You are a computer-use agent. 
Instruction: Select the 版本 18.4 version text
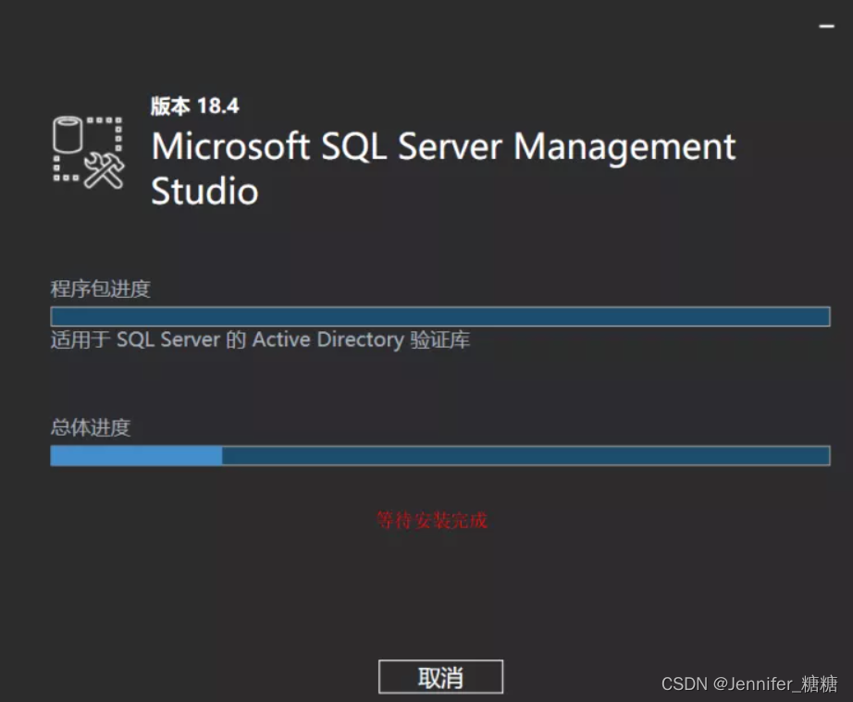click(x=194, y=105)
